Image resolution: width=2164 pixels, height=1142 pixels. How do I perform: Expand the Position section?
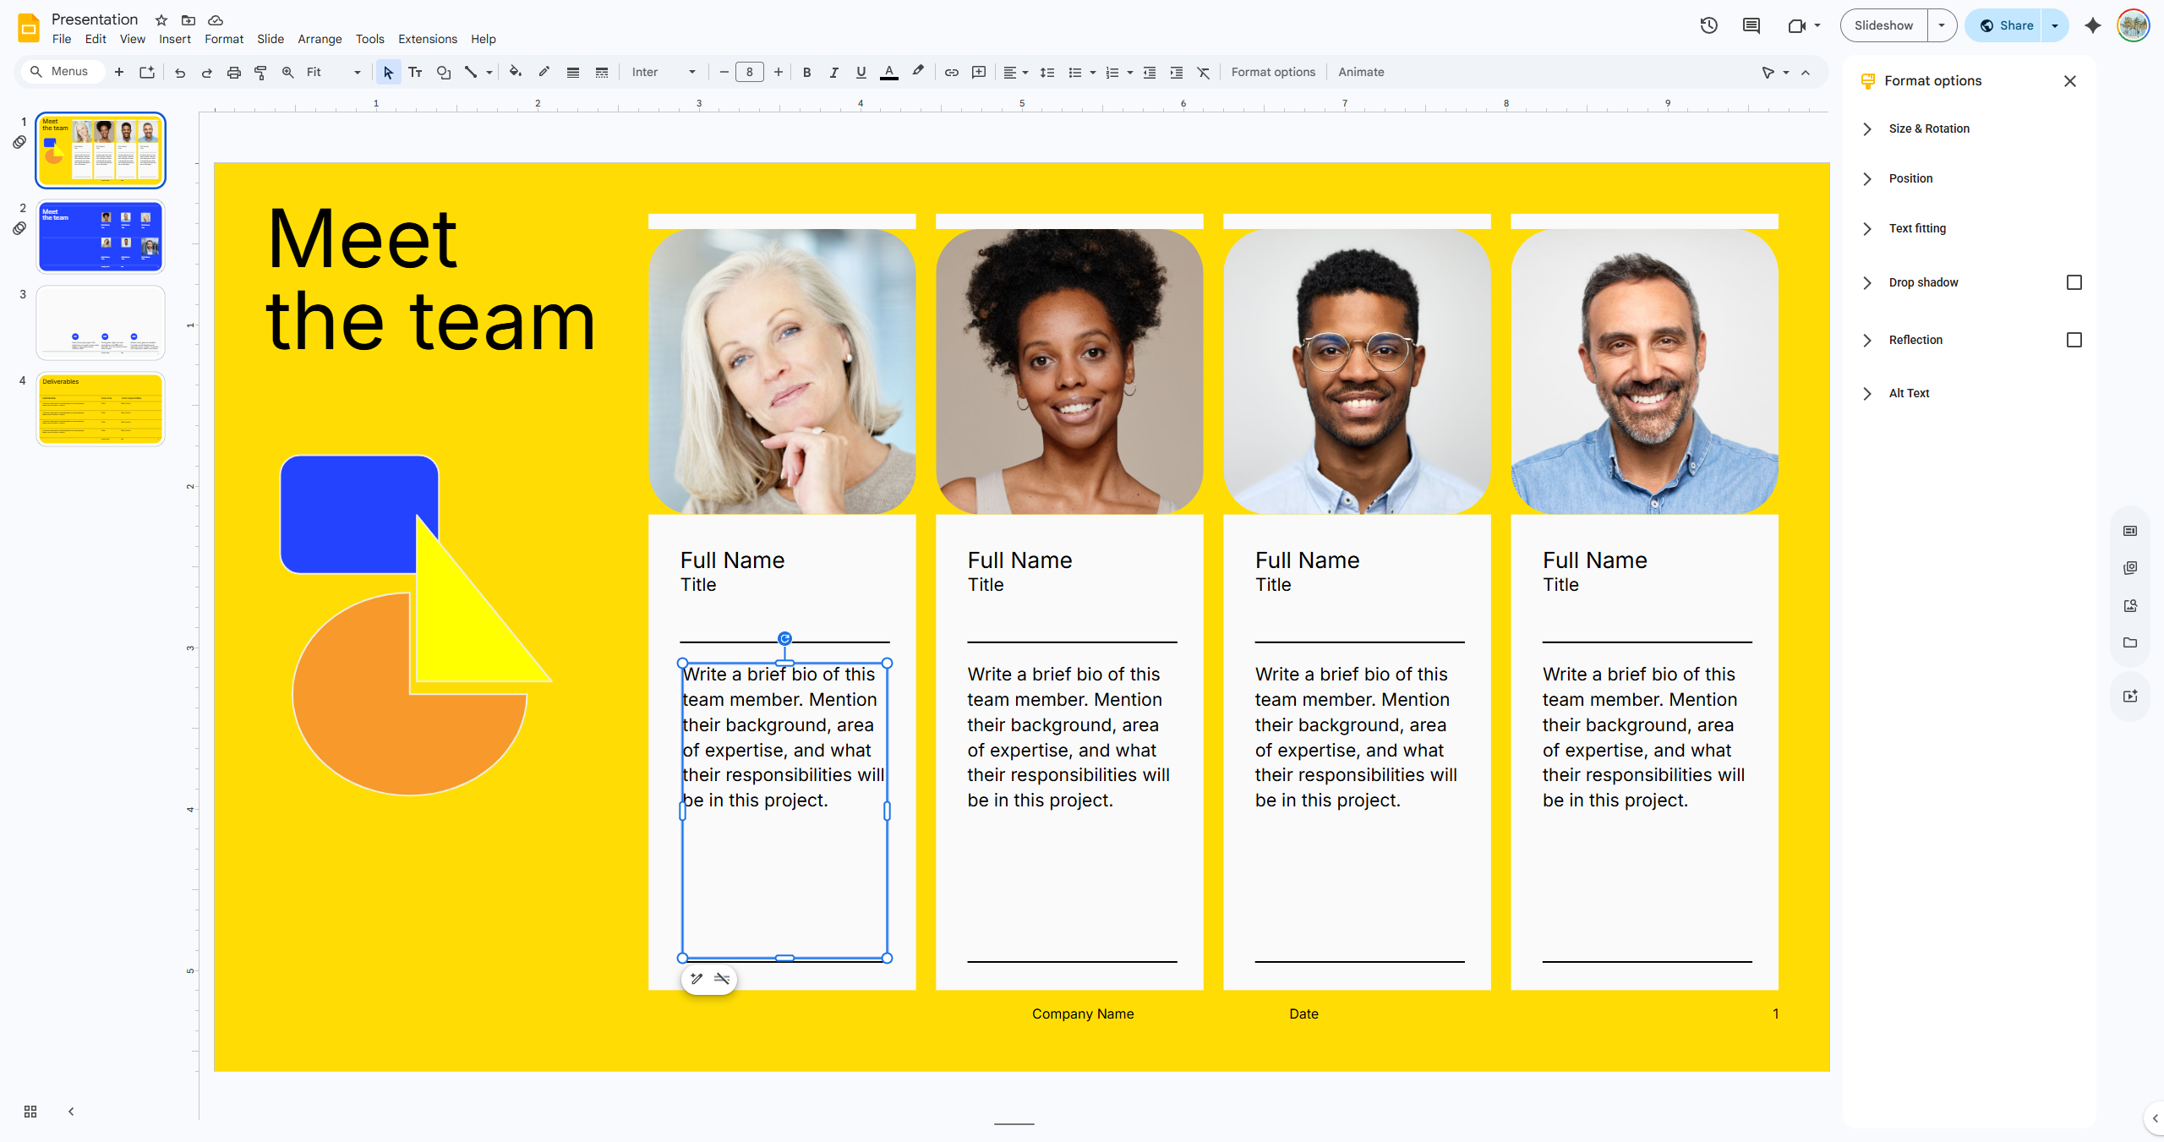pos(1867,178)
